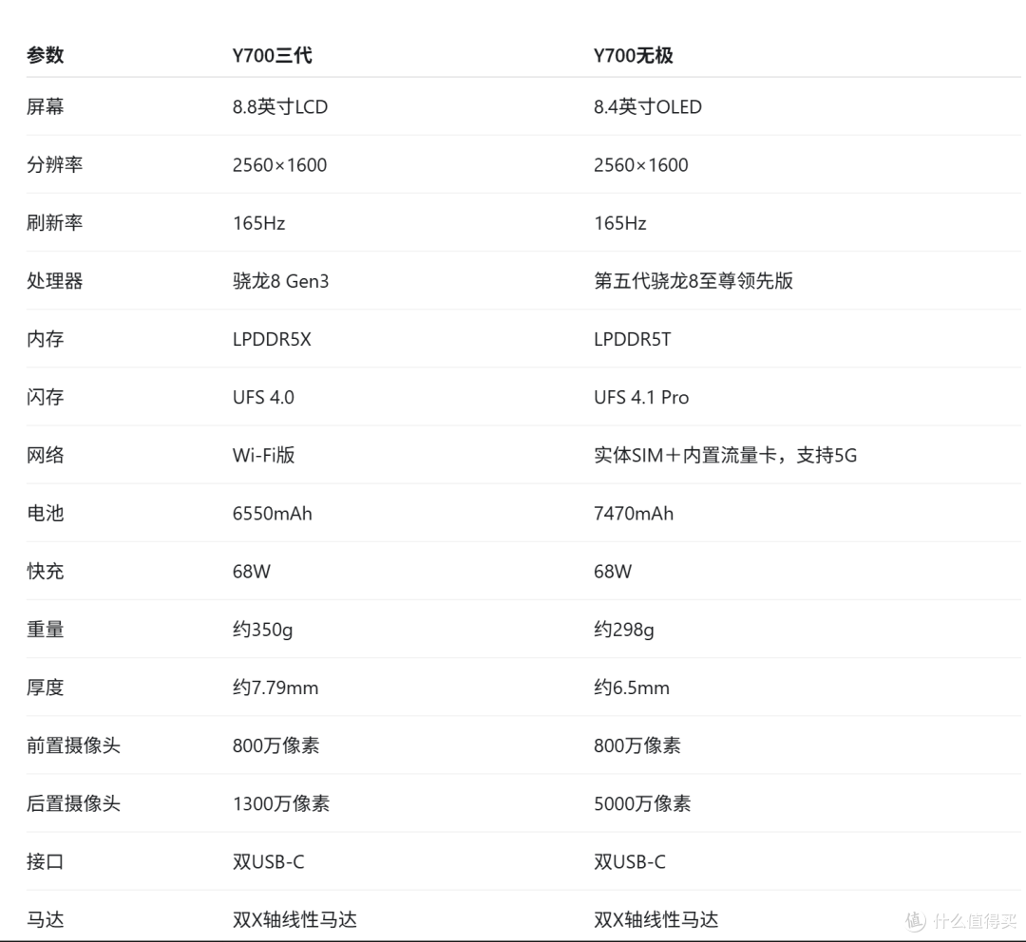Select the 8.8英寸LCD cell
The width and height of the screenshot is (1026, 942).
coord(280,106)
